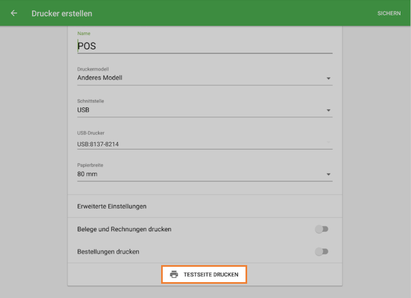
Task: Select the 'Anderes Modell' value text
Action: [100, 78]
